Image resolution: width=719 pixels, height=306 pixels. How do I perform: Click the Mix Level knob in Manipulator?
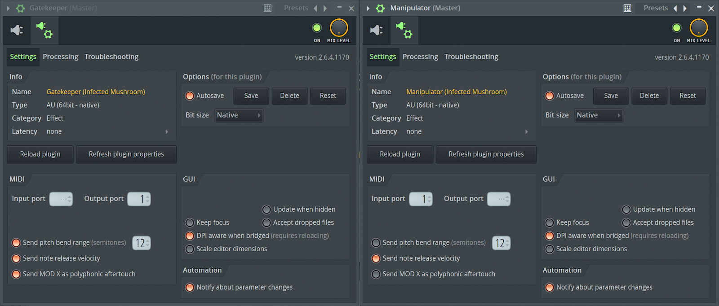(x=698, y=28)
